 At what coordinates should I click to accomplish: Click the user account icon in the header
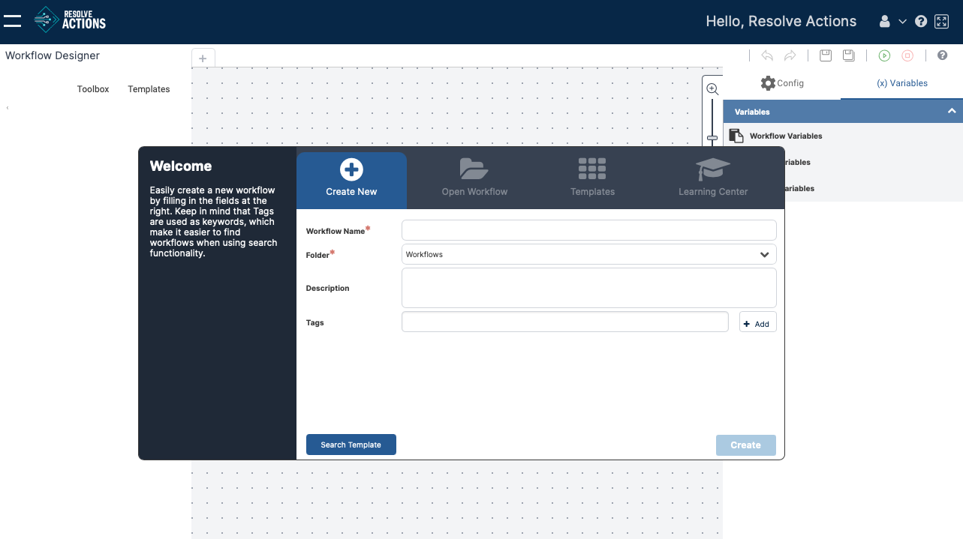pos(884,21)
